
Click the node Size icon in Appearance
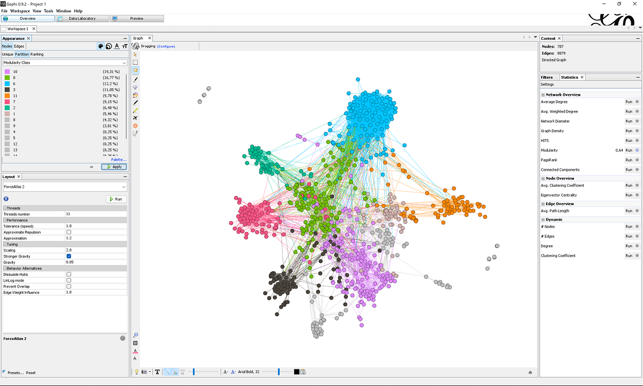[109, 46]
